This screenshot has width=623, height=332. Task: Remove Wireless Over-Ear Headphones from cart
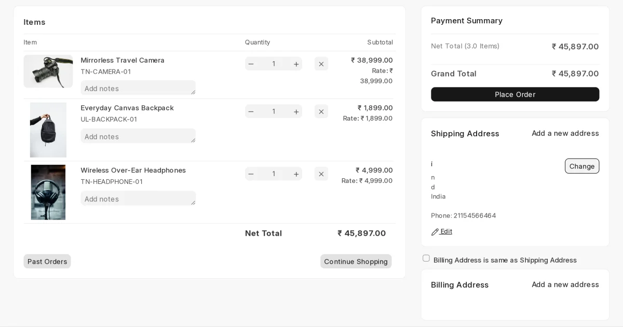321,174
